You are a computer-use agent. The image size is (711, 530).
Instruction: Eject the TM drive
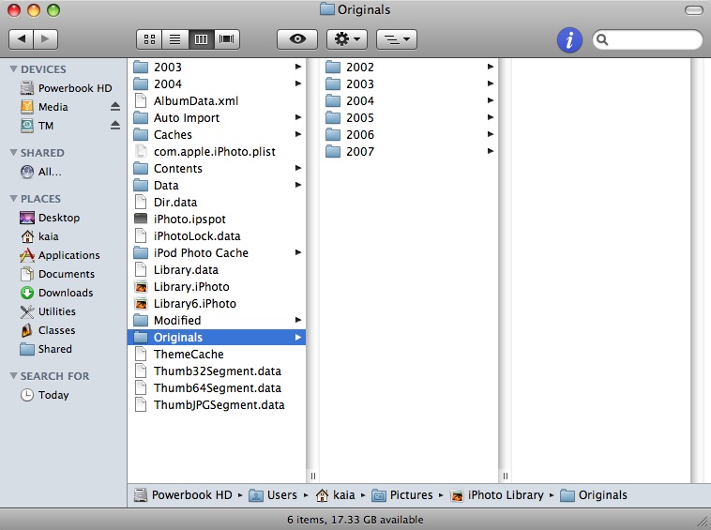pyautogui.click(x=115, y=125)
